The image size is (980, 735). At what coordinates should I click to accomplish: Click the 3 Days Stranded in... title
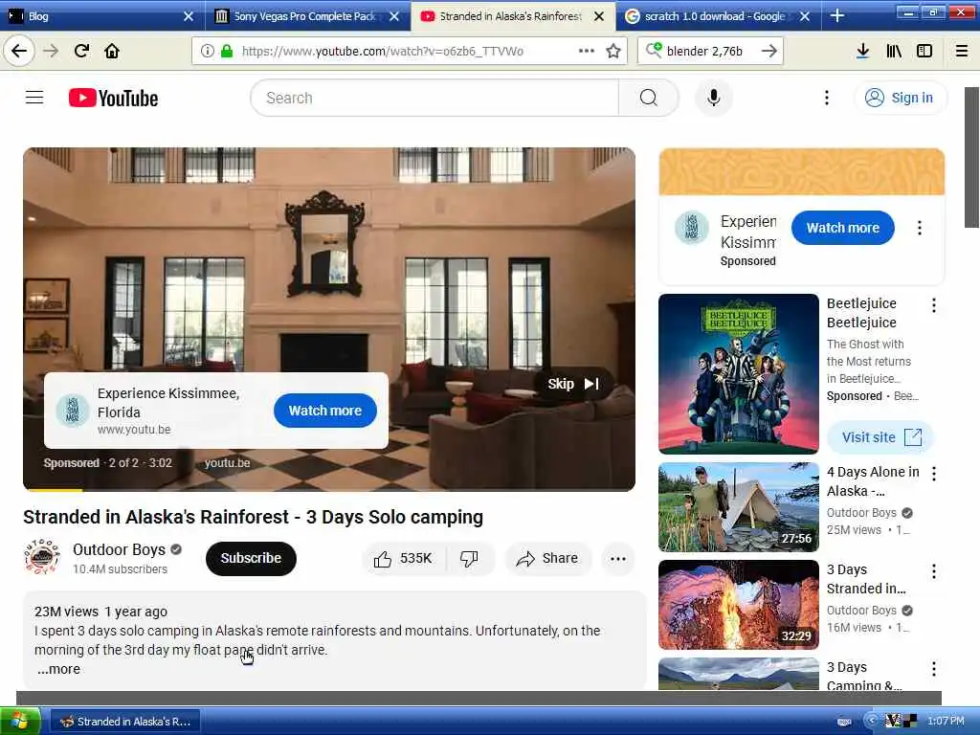[x=865, y=579]
